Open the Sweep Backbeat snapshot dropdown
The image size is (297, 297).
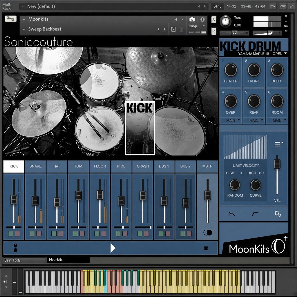tap(24, 29)
